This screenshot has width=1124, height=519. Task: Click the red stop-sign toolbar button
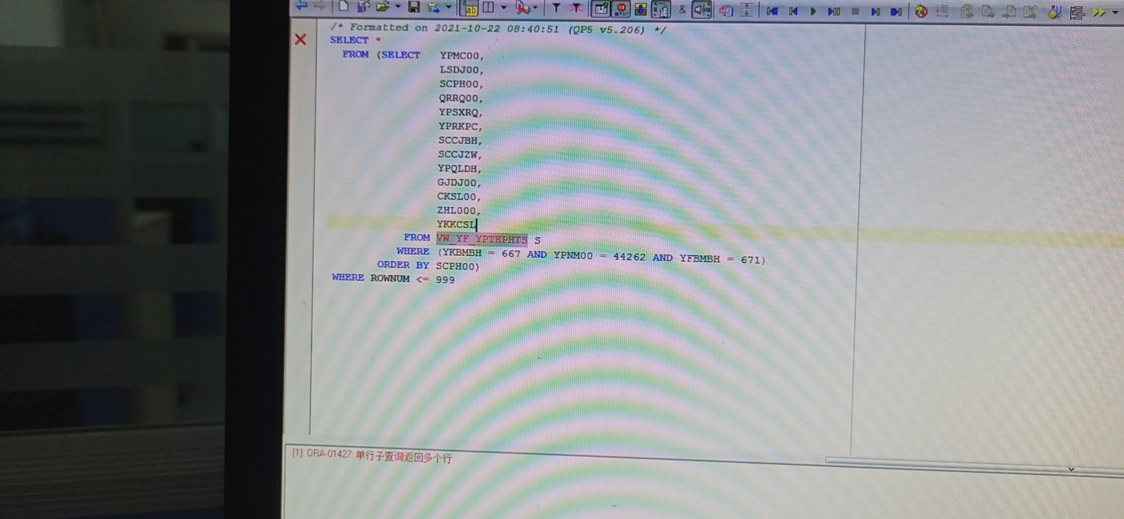(621, 9)
